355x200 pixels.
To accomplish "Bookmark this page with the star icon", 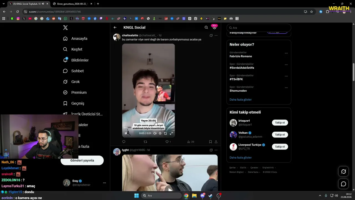I will click(x=311, y=12).
